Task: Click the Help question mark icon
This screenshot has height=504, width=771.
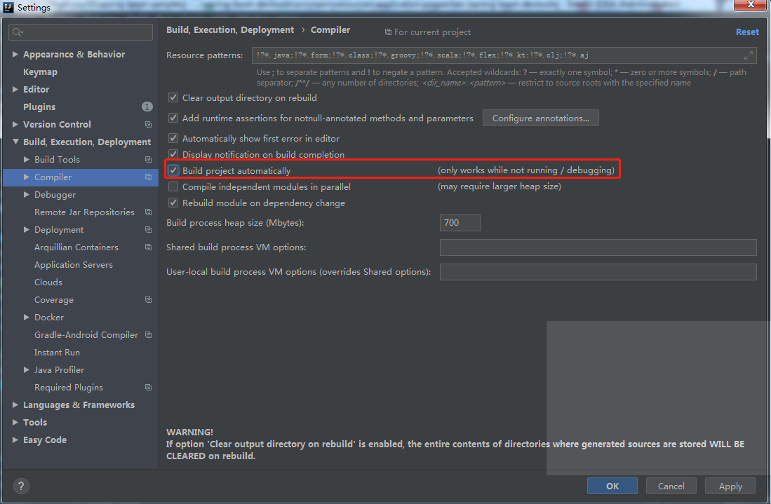Action: coord(20,486)
